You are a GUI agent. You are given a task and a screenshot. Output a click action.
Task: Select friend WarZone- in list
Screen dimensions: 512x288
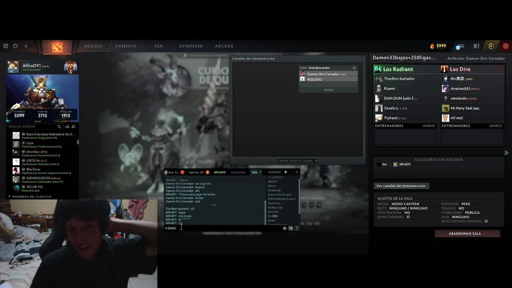click(43, 171)
